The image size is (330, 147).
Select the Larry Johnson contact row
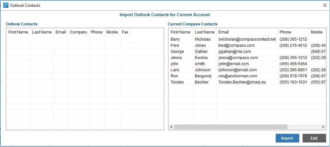[247, 70]
